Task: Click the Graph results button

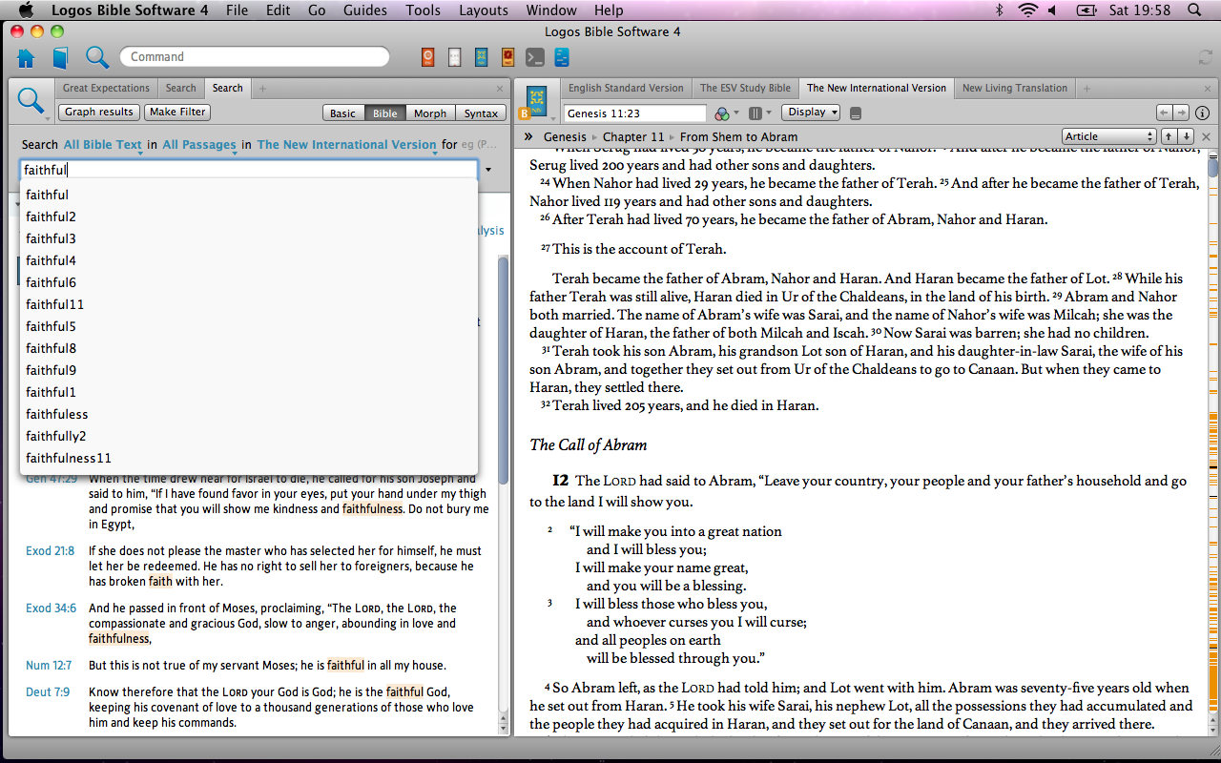Action: point(99,112)
